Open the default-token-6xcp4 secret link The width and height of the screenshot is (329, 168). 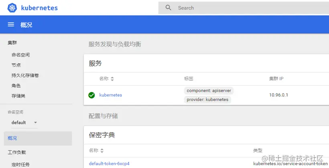tap(109, 163)
